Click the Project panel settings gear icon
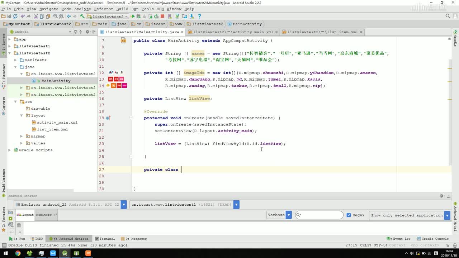This screenshot has height=258, width=459. point(87,32)
